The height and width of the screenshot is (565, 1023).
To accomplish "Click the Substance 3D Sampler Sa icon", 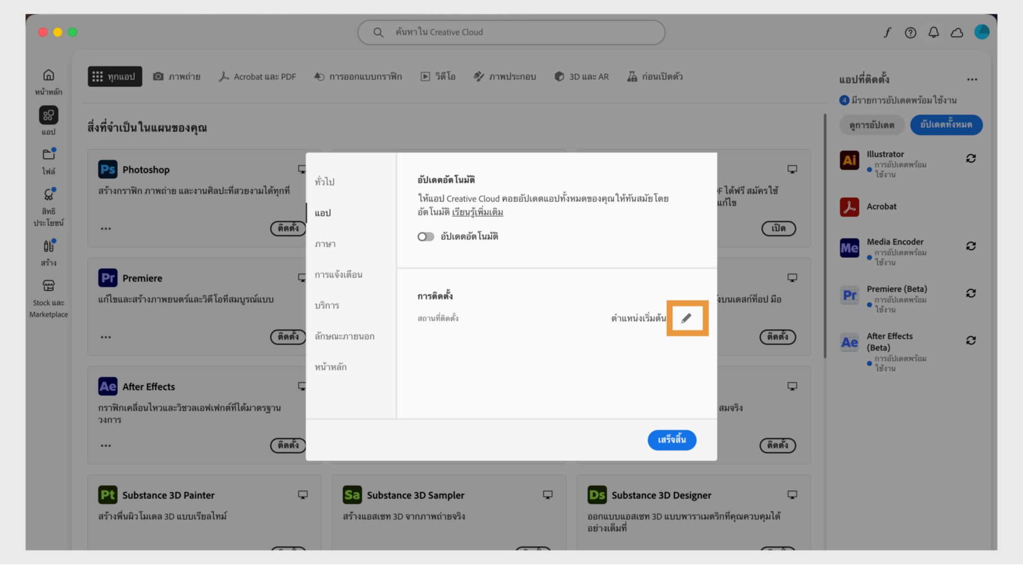I will pyautogui.click(x=352, y=495).
